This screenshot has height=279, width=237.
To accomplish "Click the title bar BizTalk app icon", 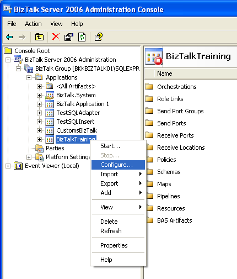I will point(8,9).
